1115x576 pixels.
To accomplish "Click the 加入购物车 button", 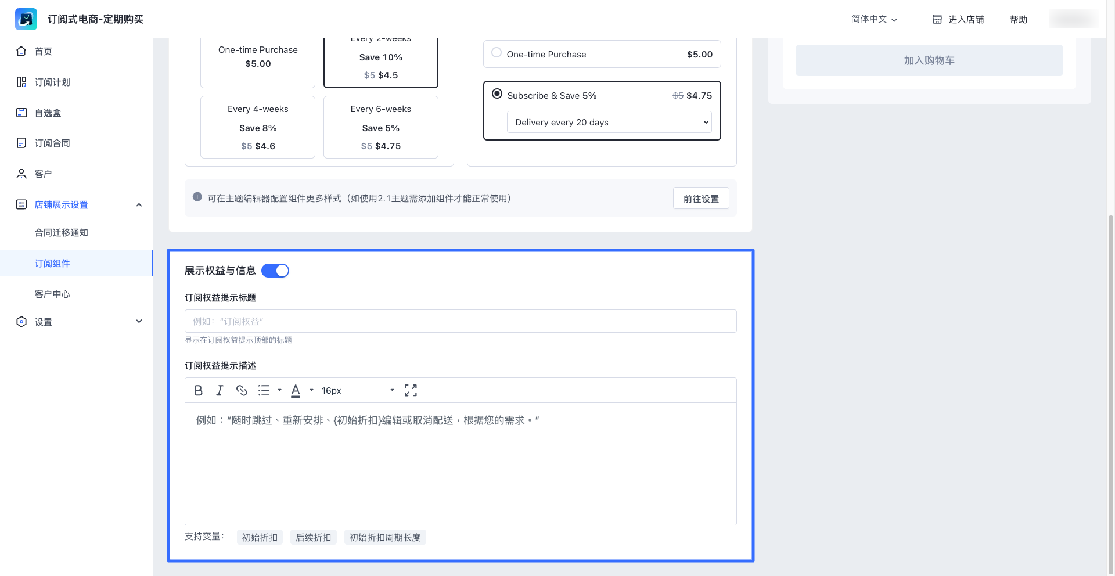I will (929, 60).
